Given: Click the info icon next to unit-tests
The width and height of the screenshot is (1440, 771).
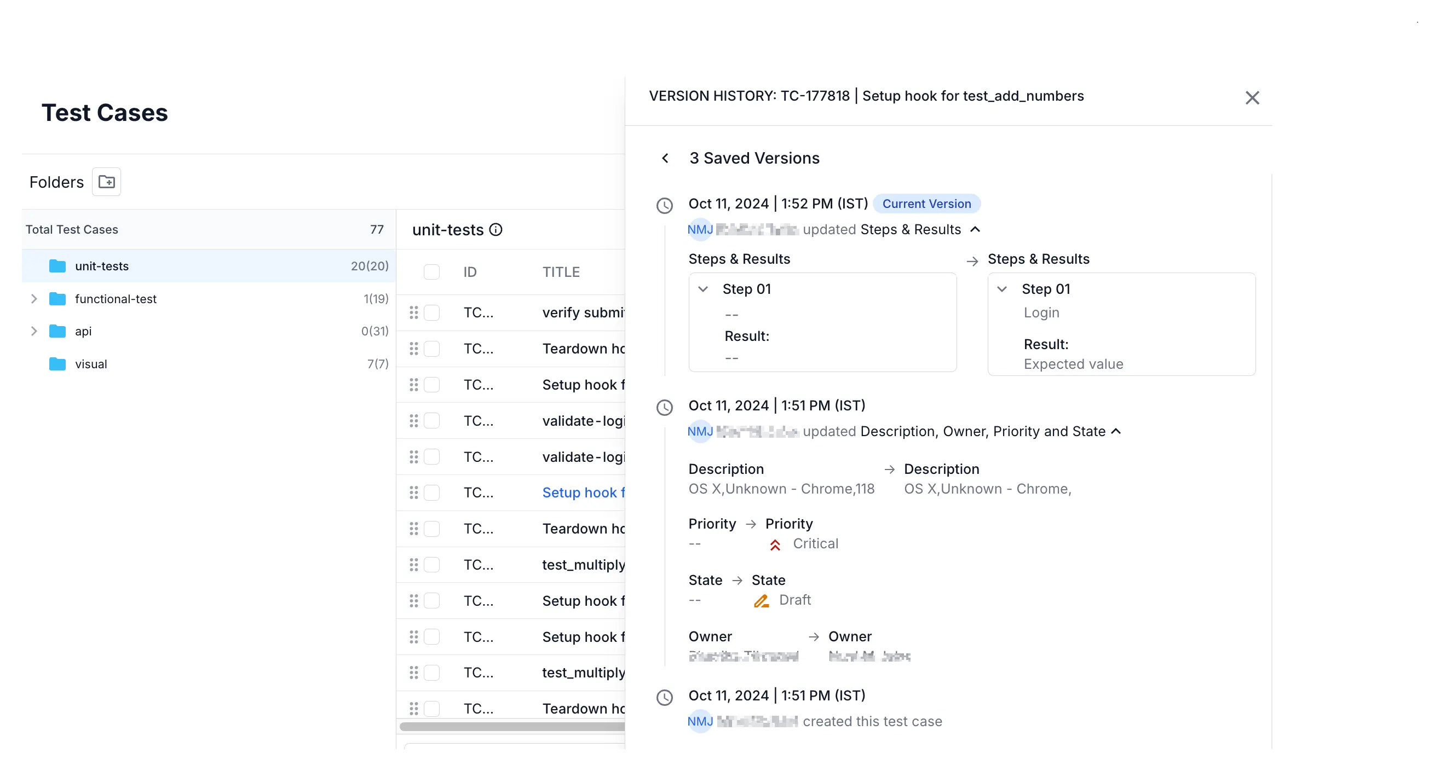Looking at the screenshot, I should tap(497, 229).
